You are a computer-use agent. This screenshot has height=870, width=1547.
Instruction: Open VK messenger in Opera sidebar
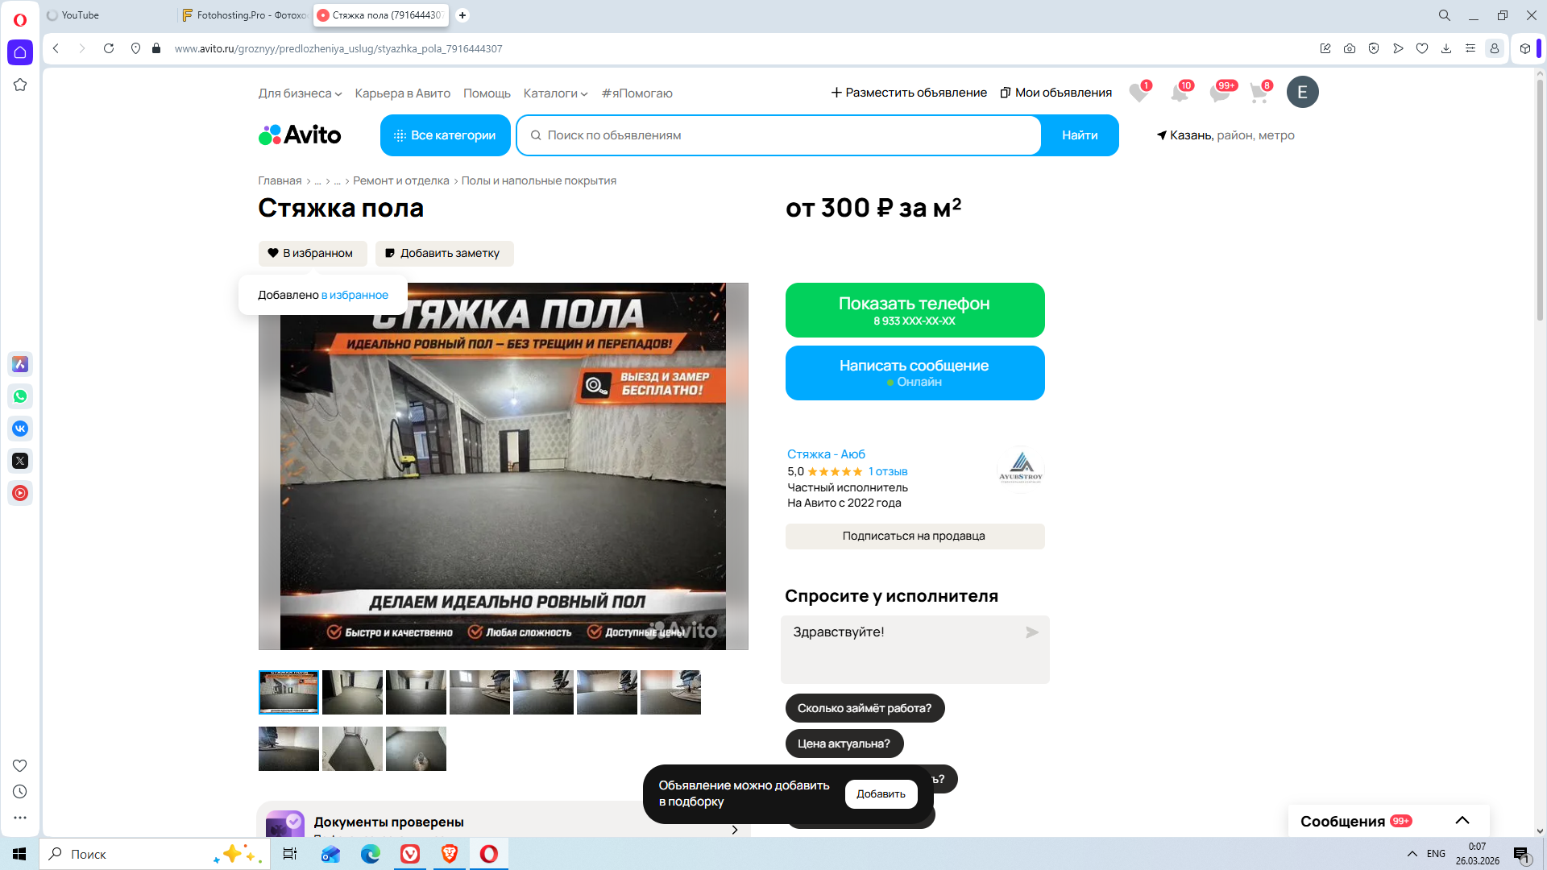20,429
